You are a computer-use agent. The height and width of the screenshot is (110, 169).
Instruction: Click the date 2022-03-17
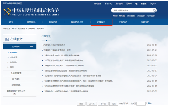pos(152,71)
